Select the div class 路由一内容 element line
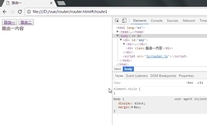This screenshot has height=125, width=207. (x=149, y=48)
